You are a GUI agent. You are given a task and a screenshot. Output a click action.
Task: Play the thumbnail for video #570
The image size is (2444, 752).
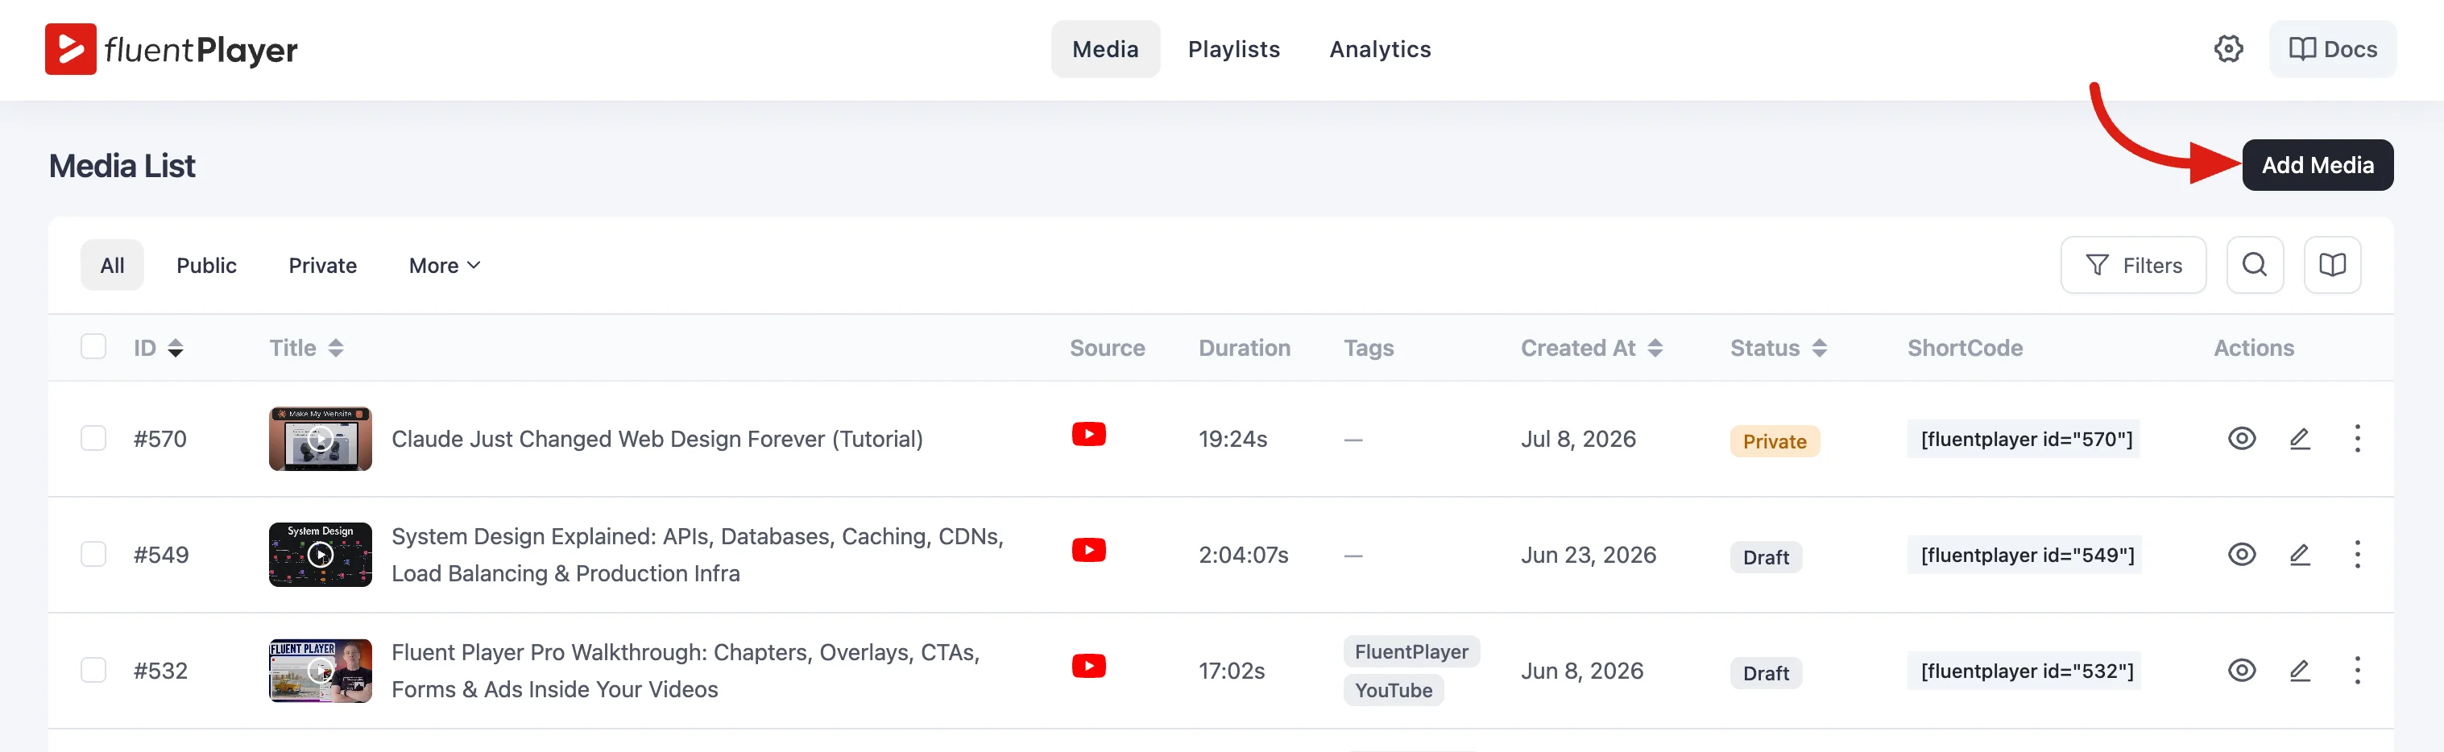coord(320,439)
